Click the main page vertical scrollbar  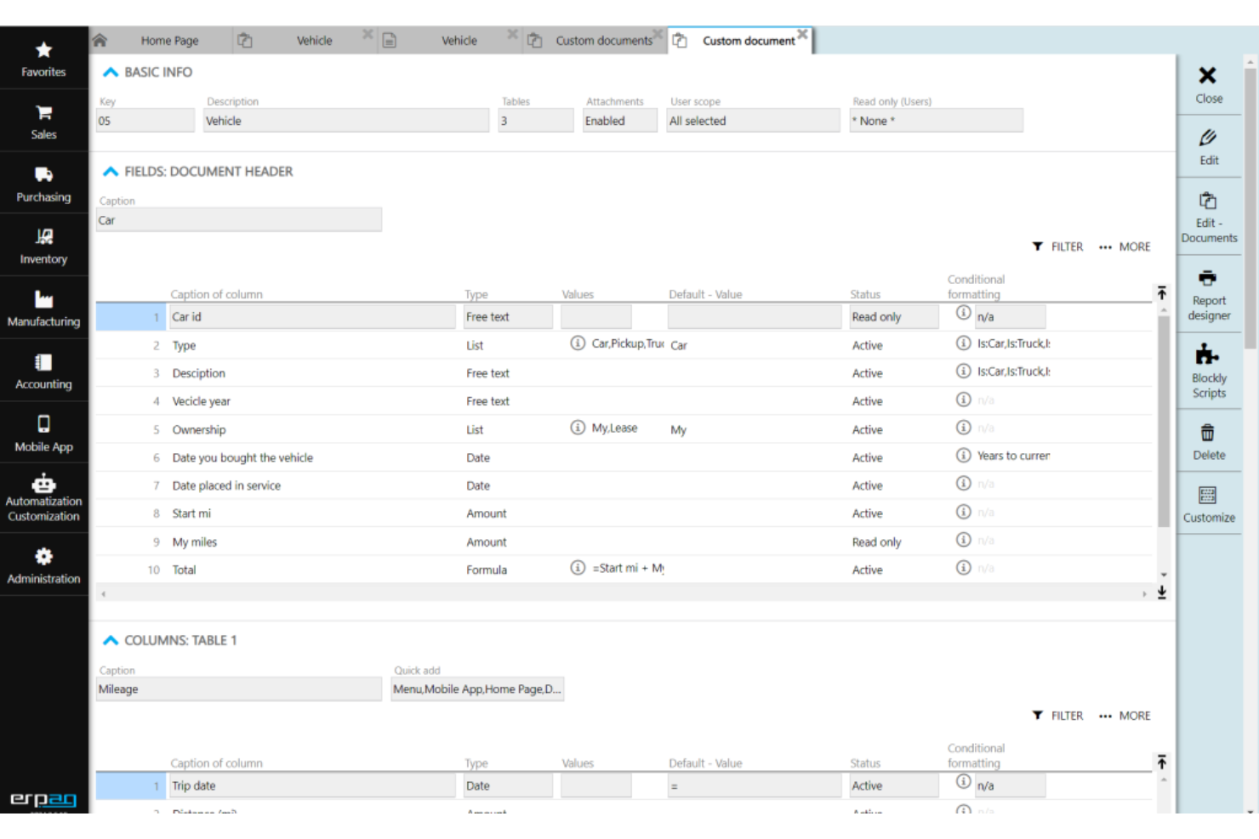pyautogui.click(x=1250, y=208)
